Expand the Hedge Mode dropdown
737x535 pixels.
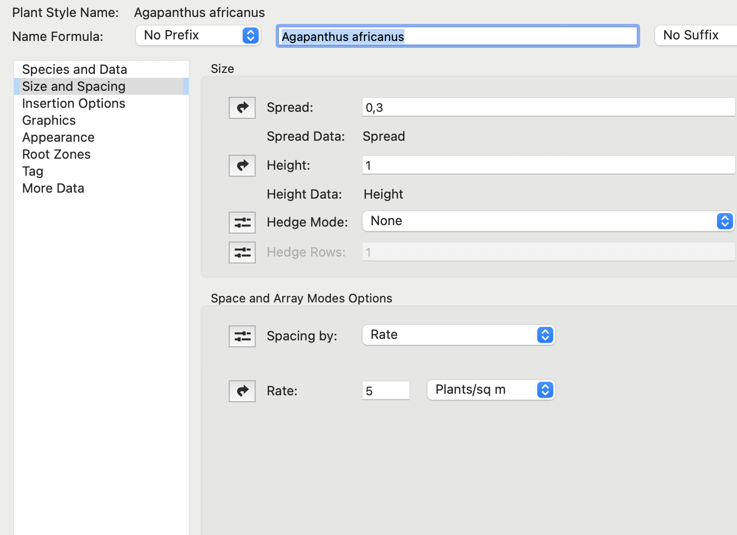click(548, 221)
